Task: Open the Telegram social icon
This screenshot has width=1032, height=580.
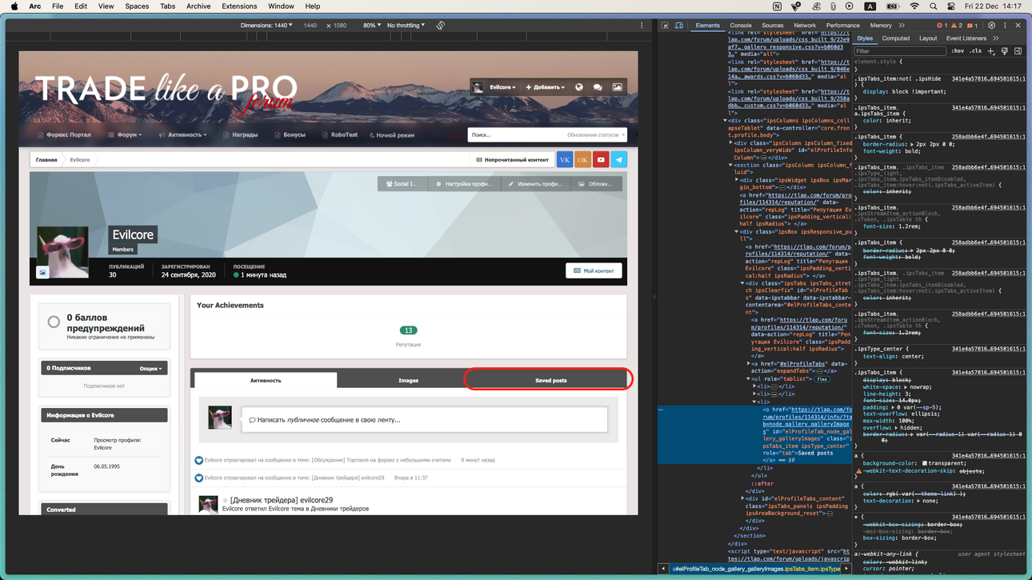Action: point(619,160)
